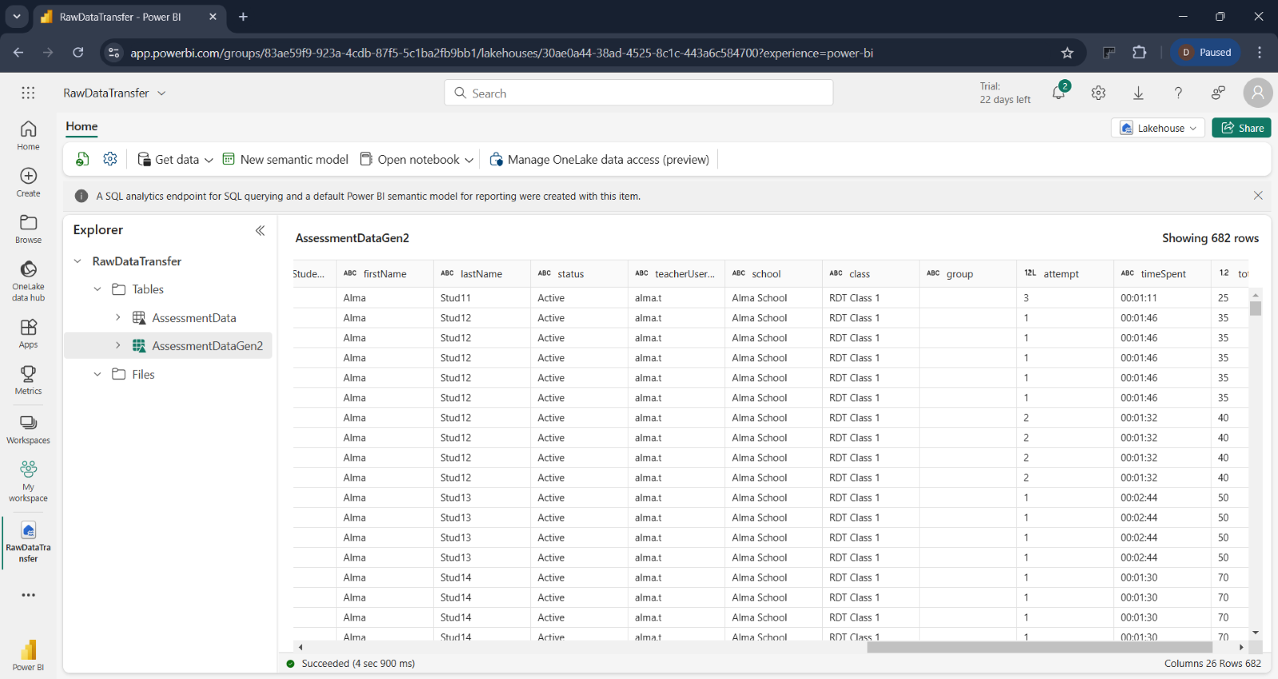The width and height of the screenshot is (1278, 679).
Task: Collapse the RawDataTransfer root node
Action: (77, 261)
